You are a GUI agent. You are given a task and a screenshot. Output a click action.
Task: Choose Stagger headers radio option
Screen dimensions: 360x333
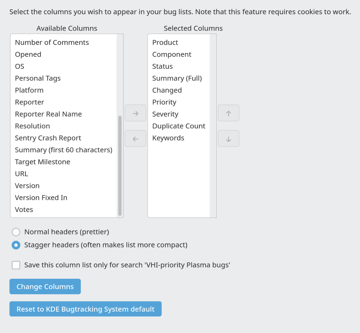(x=16, y=245)
